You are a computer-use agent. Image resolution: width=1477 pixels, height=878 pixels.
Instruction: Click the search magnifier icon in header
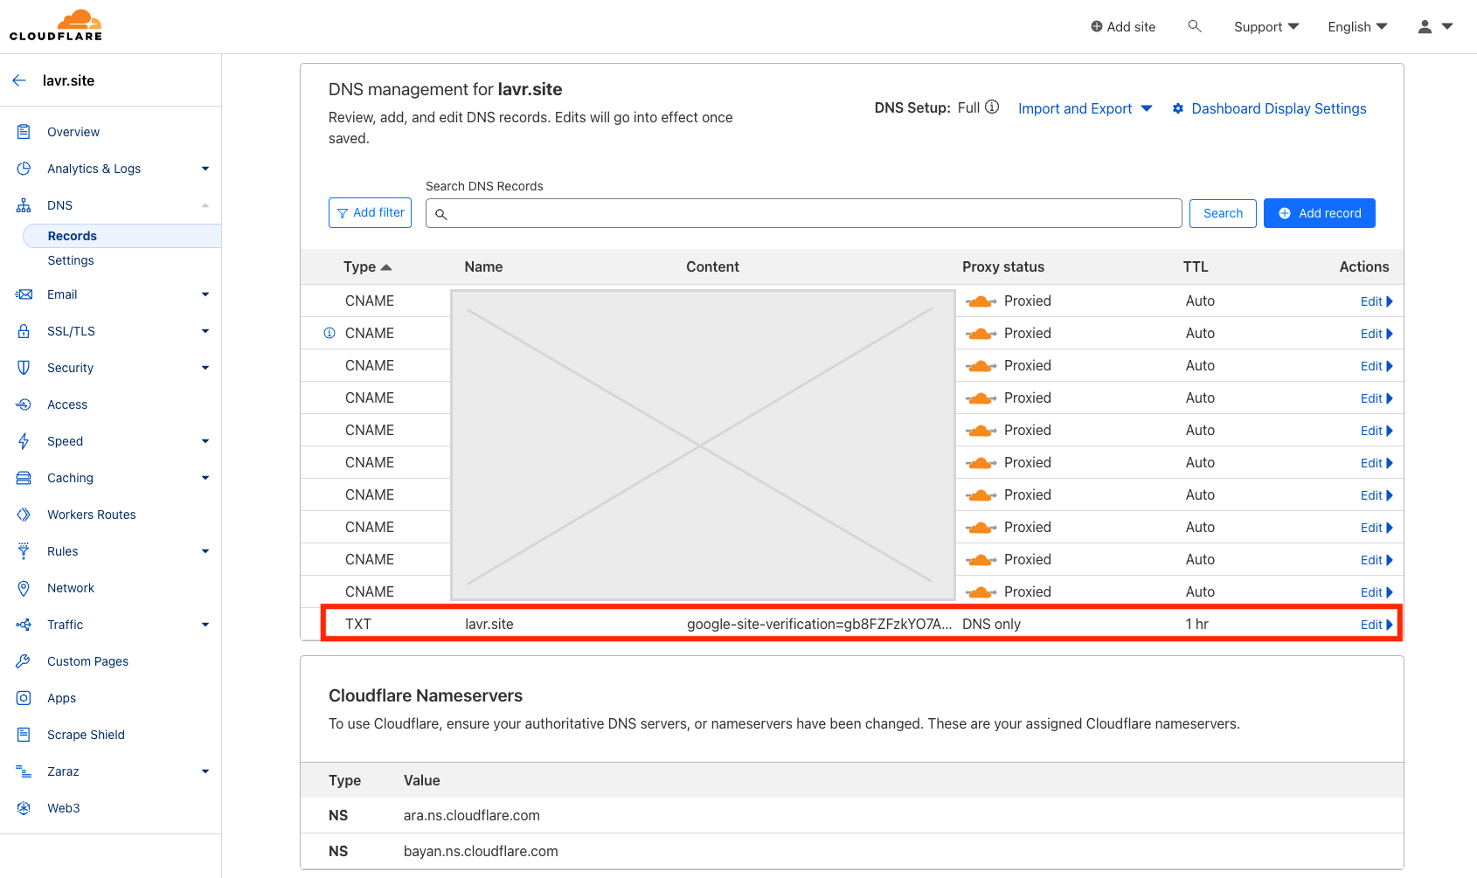1194,26
